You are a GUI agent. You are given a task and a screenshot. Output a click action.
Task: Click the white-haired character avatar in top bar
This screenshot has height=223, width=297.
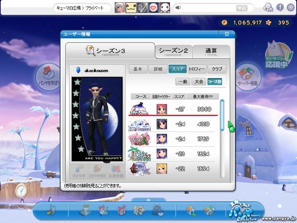click(x=120, y=8)
